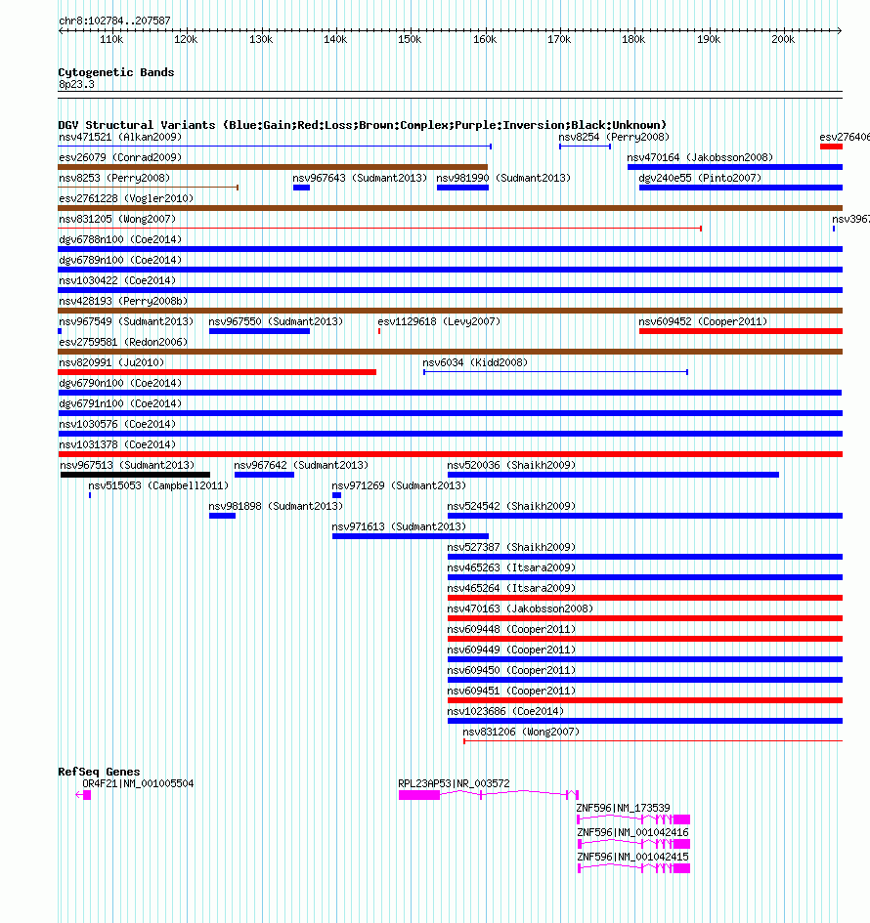Select nsv981898 (Sudmant2013) variant label
Viewport: 870px width, 923px height.
point(276,507)
